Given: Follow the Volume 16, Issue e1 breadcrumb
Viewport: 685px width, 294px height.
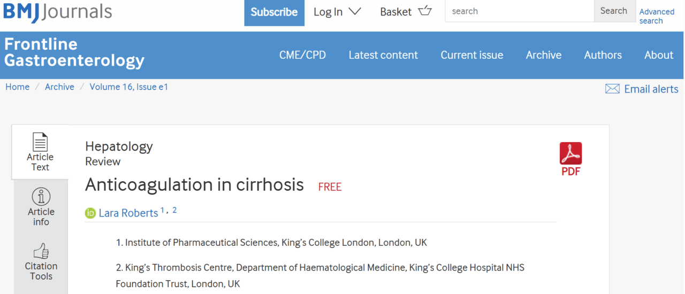Looking at the screenshot, I should [x=128, y=87].
